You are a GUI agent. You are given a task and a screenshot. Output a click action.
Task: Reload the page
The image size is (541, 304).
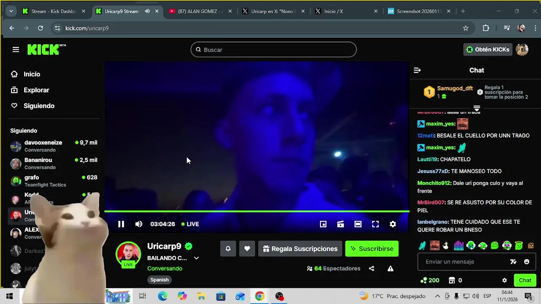tap(40, 28)
